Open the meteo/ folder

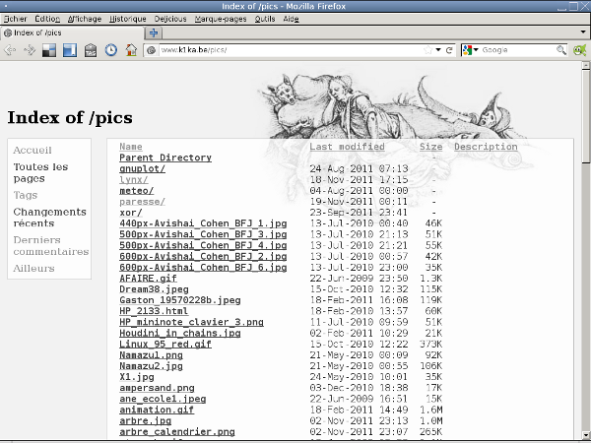tap(137, 191)
